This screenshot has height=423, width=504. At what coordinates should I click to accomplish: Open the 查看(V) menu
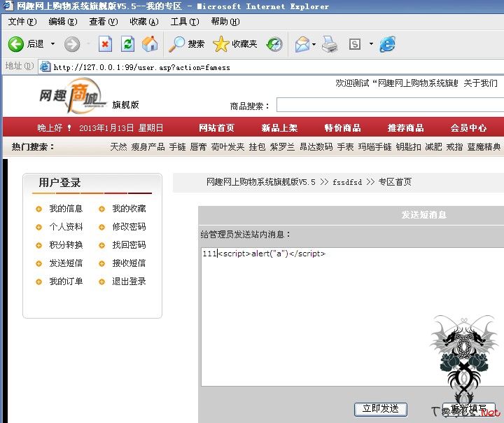pos(104,22)
